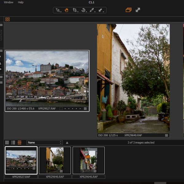Viewport: 184px width, 184px height.
Task: Open the Name sort dropdown
Action: click(x=44, y=143)
